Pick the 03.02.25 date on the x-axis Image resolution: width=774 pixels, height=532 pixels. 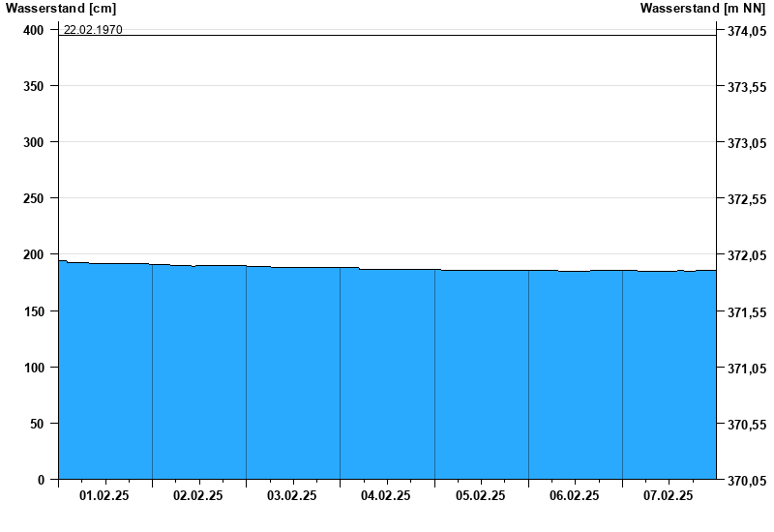(x=292, y=496)
